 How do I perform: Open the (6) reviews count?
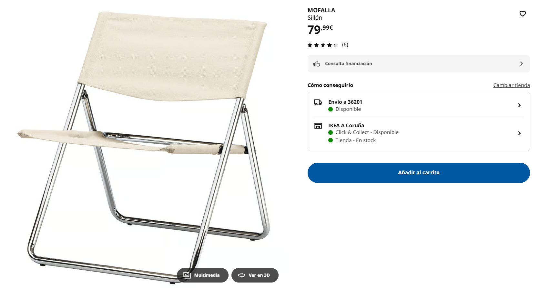[x=345, y=45]
